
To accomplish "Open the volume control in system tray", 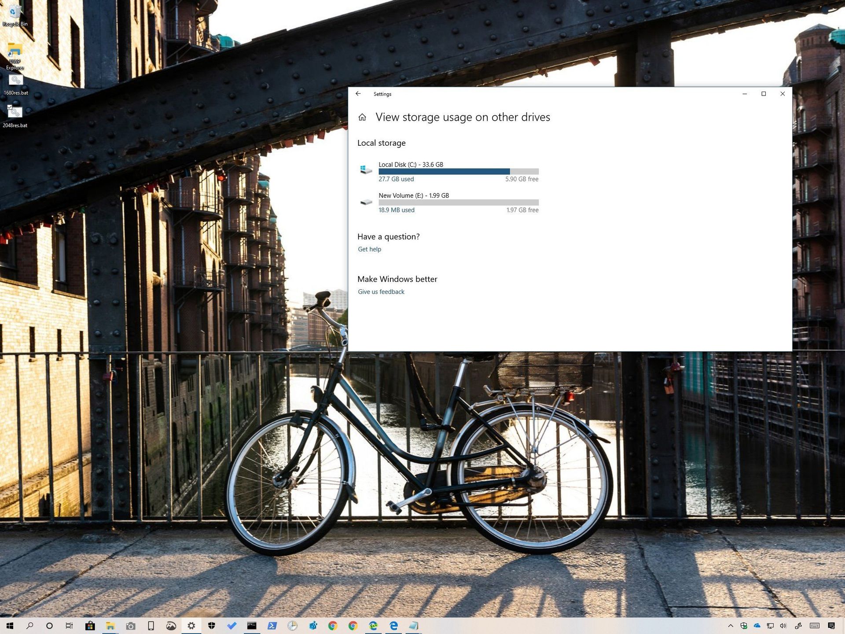I will [x=783, y=625].
